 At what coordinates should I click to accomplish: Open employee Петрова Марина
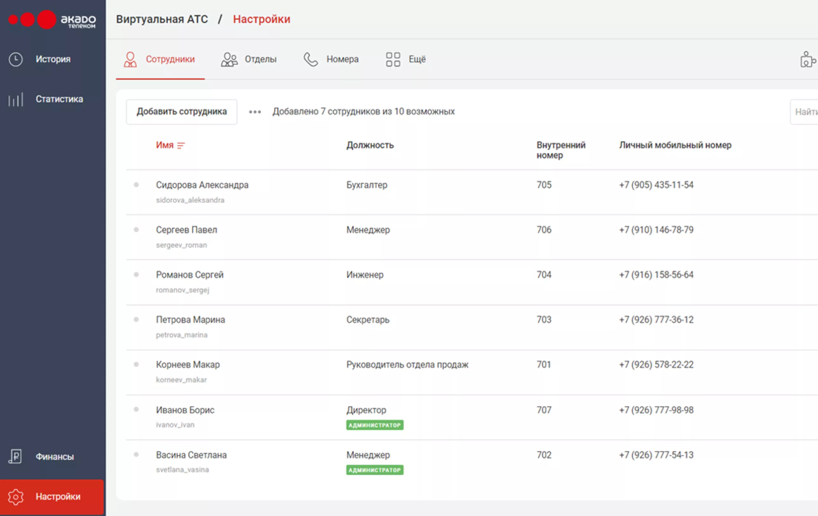(190, 320)
